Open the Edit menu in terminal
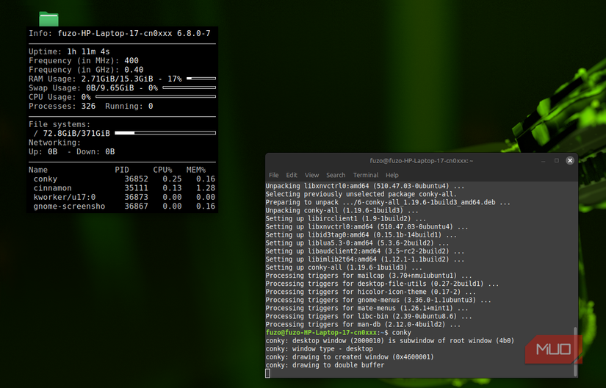This screenshot has height=388, width=606. pyautogui.click(x=292, y=176)
